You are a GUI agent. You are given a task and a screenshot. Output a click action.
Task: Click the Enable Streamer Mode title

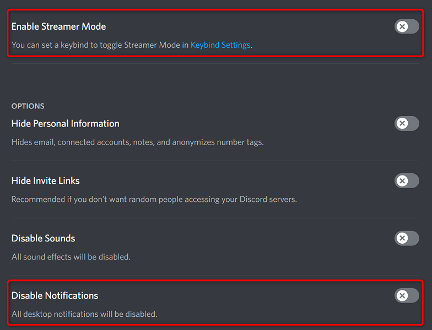(58, 26)
